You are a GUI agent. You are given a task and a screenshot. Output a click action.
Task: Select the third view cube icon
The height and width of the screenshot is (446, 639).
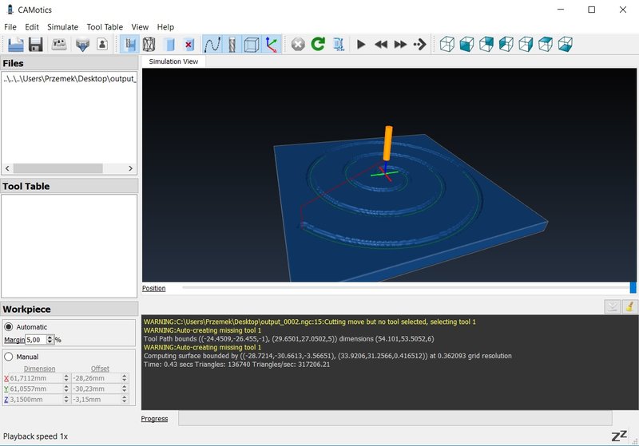tap(486, 44)
